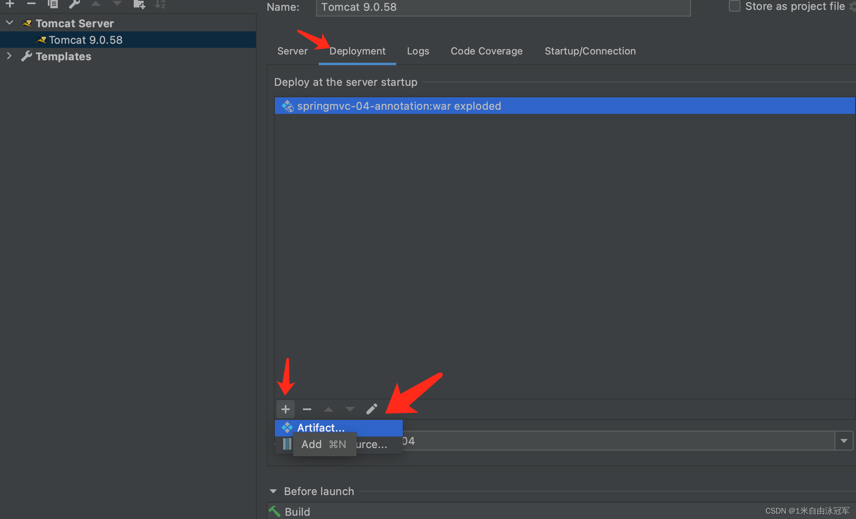Remove deployment with the minus button
Image resolution: width=856 pixels, height=519 pixels.
pyautogui.click(x=307, y=409)
